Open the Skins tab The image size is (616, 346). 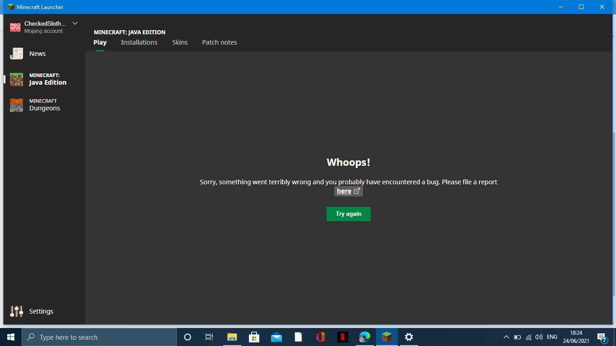[180, 42]
